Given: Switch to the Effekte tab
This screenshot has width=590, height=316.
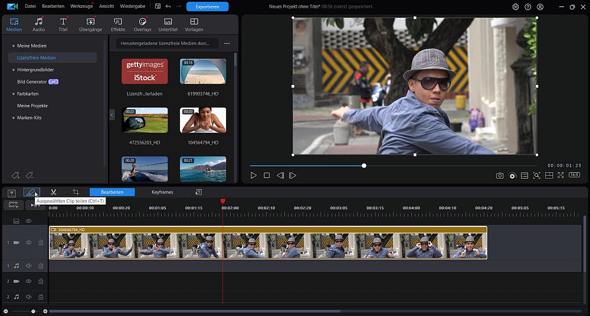Looking at the screenshot, I should tap(118, 25).
